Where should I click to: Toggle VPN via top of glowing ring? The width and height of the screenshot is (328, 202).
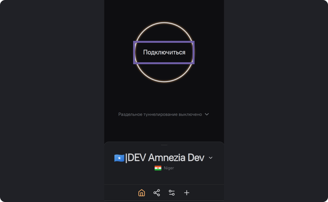[164, 23]
